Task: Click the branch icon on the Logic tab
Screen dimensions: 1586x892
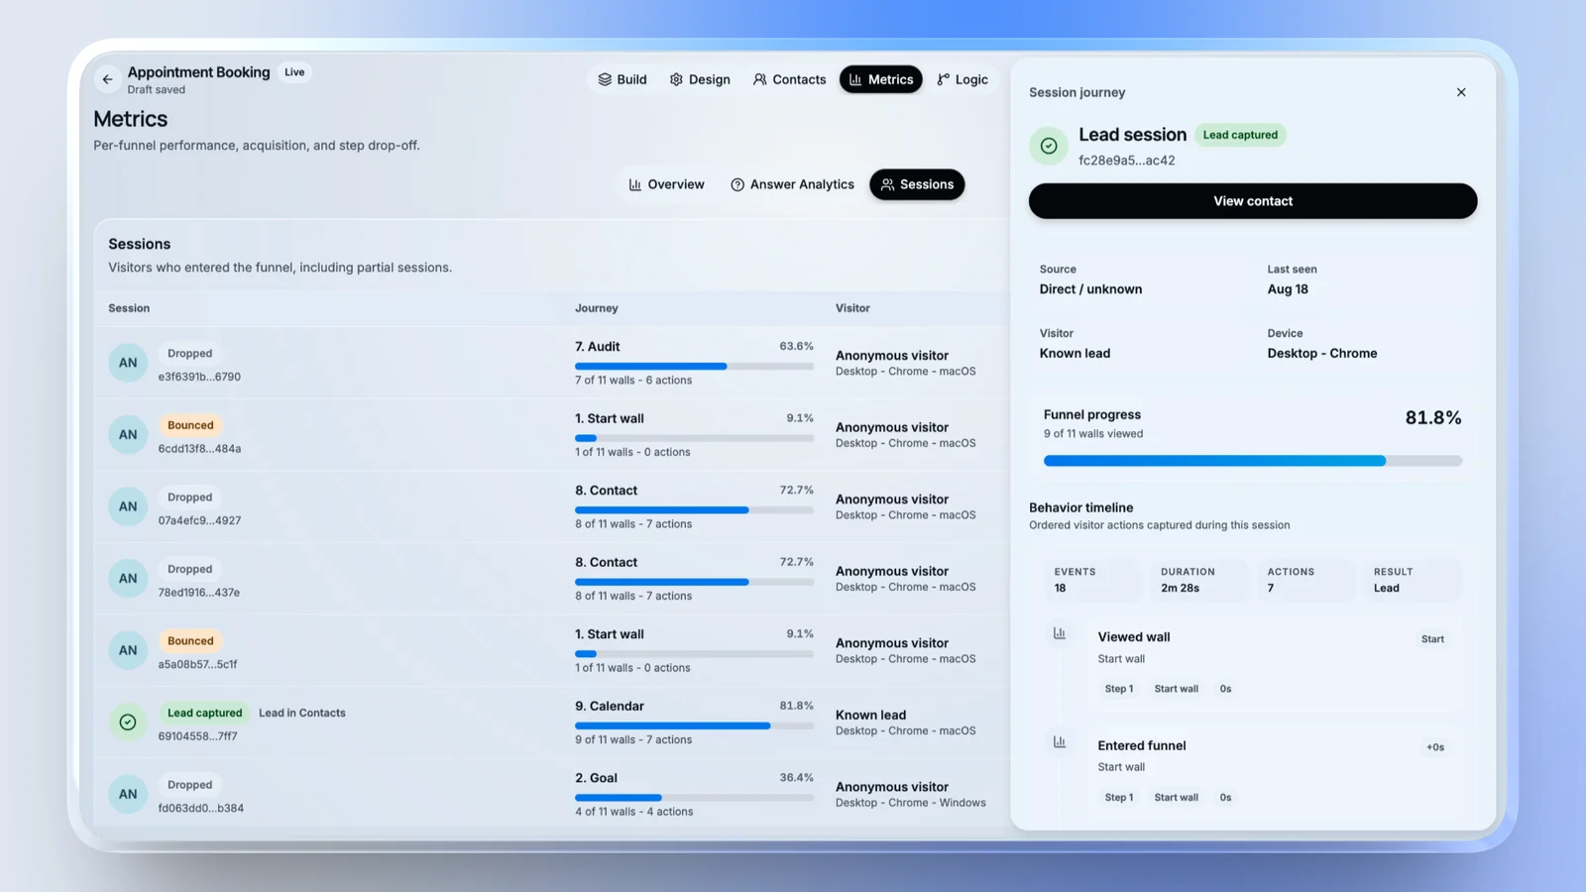Action: (x=943, y=79)
